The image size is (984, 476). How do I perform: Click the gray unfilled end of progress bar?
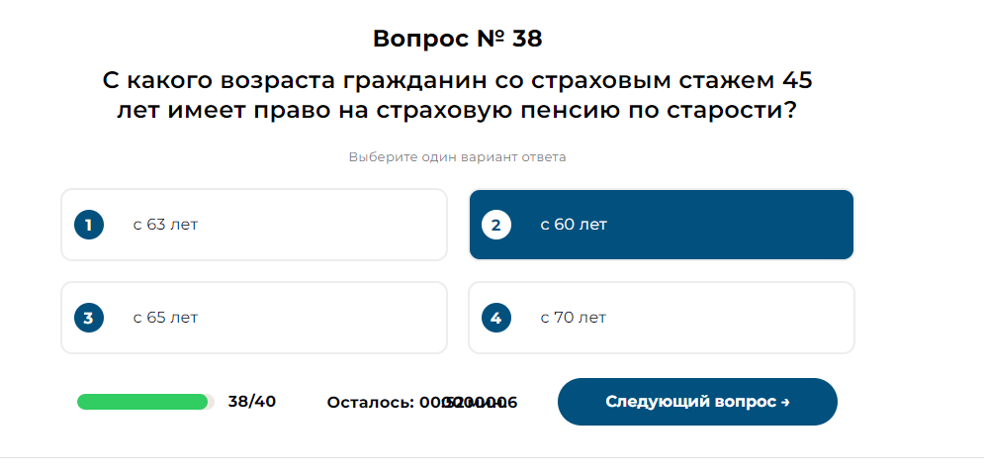[x=212, y=402]
